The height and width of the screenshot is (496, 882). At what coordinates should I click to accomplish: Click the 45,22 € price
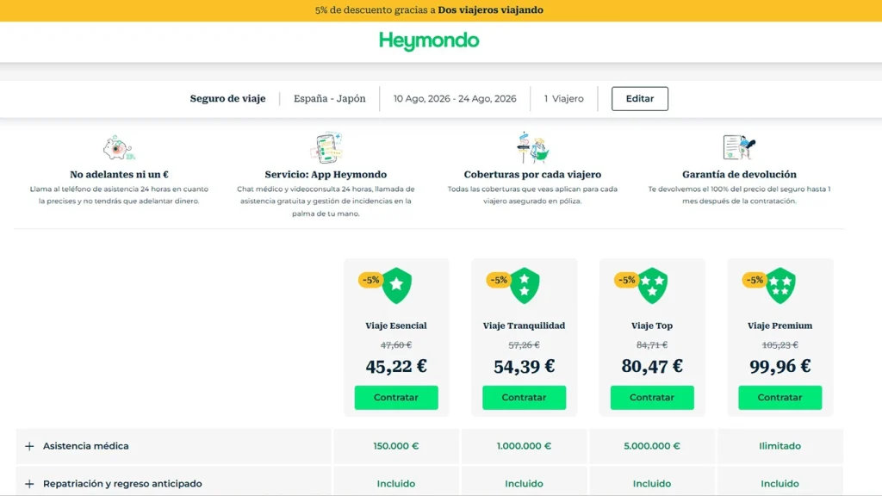[396, 366]
